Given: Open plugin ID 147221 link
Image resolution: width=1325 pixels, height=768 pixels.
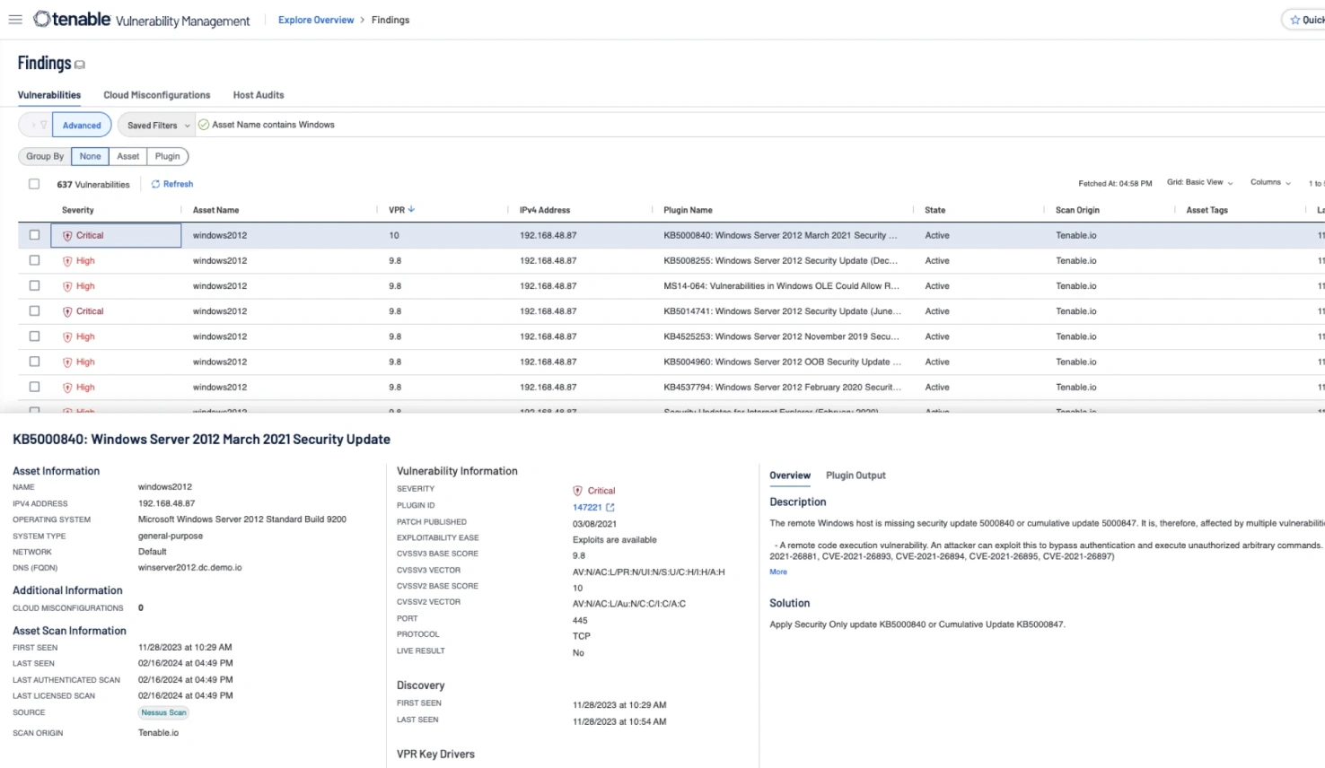Looking at the screenshot, I should (x=587, y=507).
